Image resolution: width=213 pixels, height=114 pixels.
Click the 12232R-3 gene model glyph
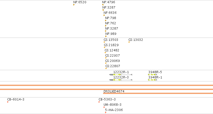[121, 80]
